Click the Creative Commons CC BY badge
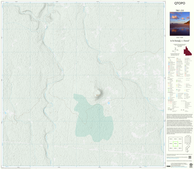 (x=168, y=166)
